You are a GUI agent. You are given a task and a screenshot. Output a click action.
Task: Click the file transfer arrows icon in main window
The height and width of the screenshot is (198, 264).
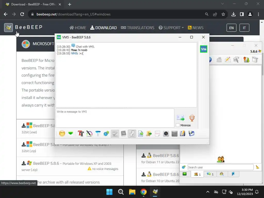coord(246,60)
